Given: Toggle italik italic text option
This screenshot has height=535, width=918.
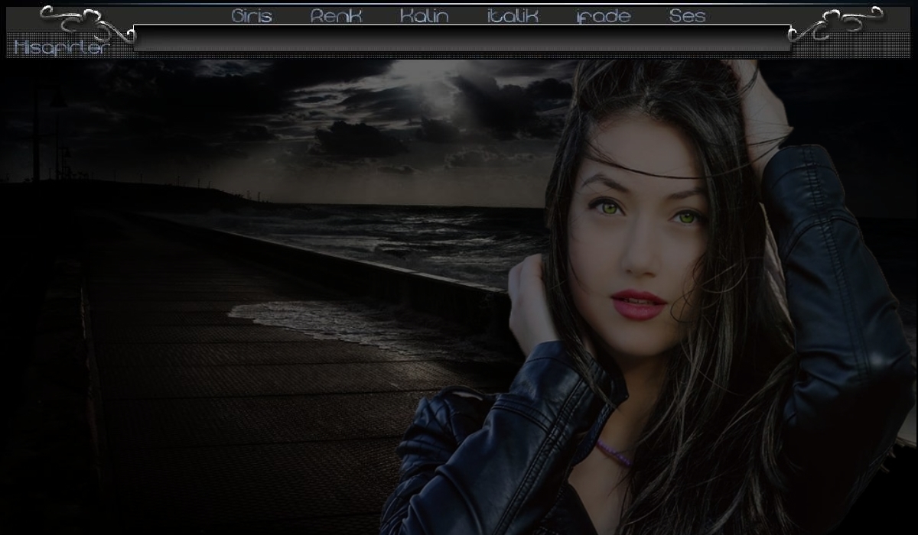Looking at the screenshot, I should pos(513,16).
